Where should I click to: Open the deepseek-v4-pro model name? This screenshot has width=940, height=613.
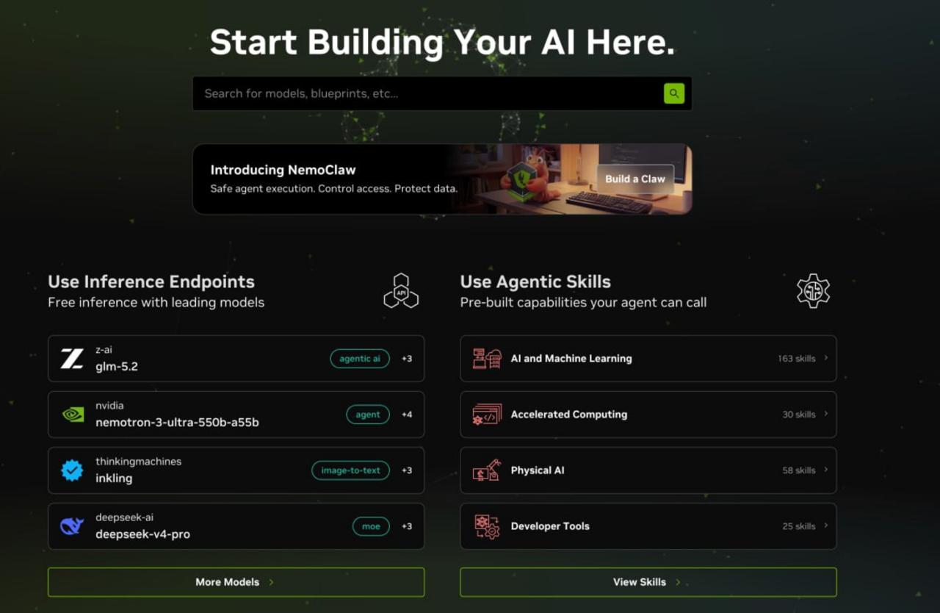[x=142, y=534]
